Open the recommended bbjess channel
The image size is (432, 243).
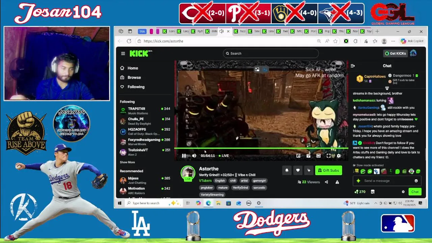[x=145, y=180]
